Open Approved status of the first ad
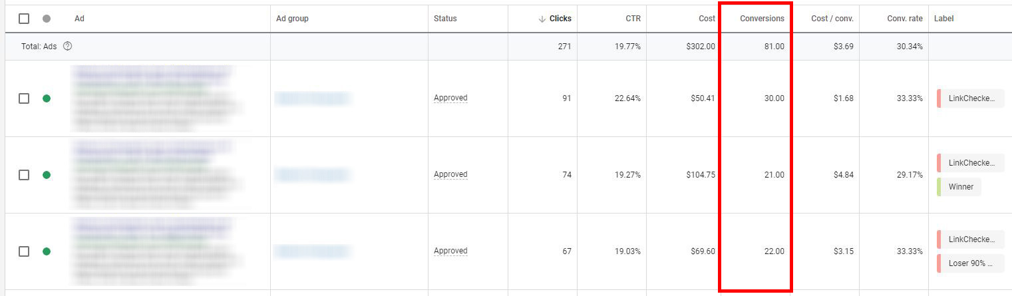Screen dimensions: 1012x296 [450, 98]
